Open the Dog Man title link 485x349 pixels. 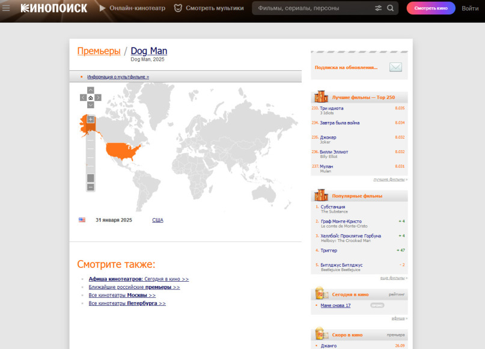click(149, 50)
